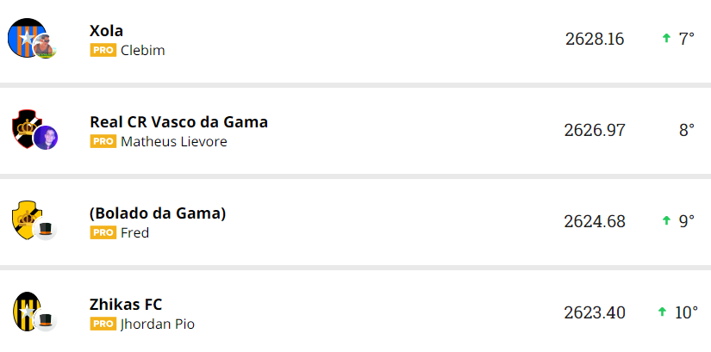This screenshot has width=711, height=352.
Task: Open the Xola team name link
Action: (x=106, y=31)
